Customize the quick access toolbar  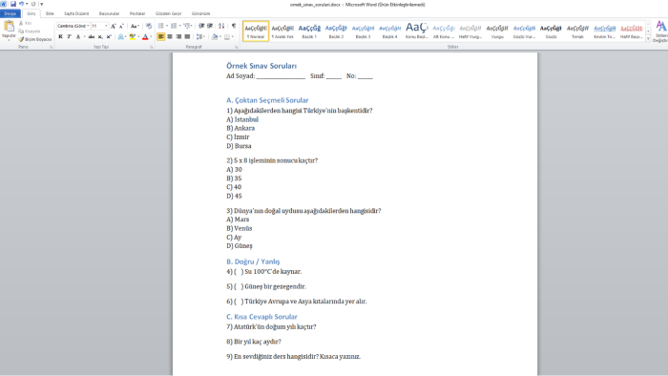point(41,4)
